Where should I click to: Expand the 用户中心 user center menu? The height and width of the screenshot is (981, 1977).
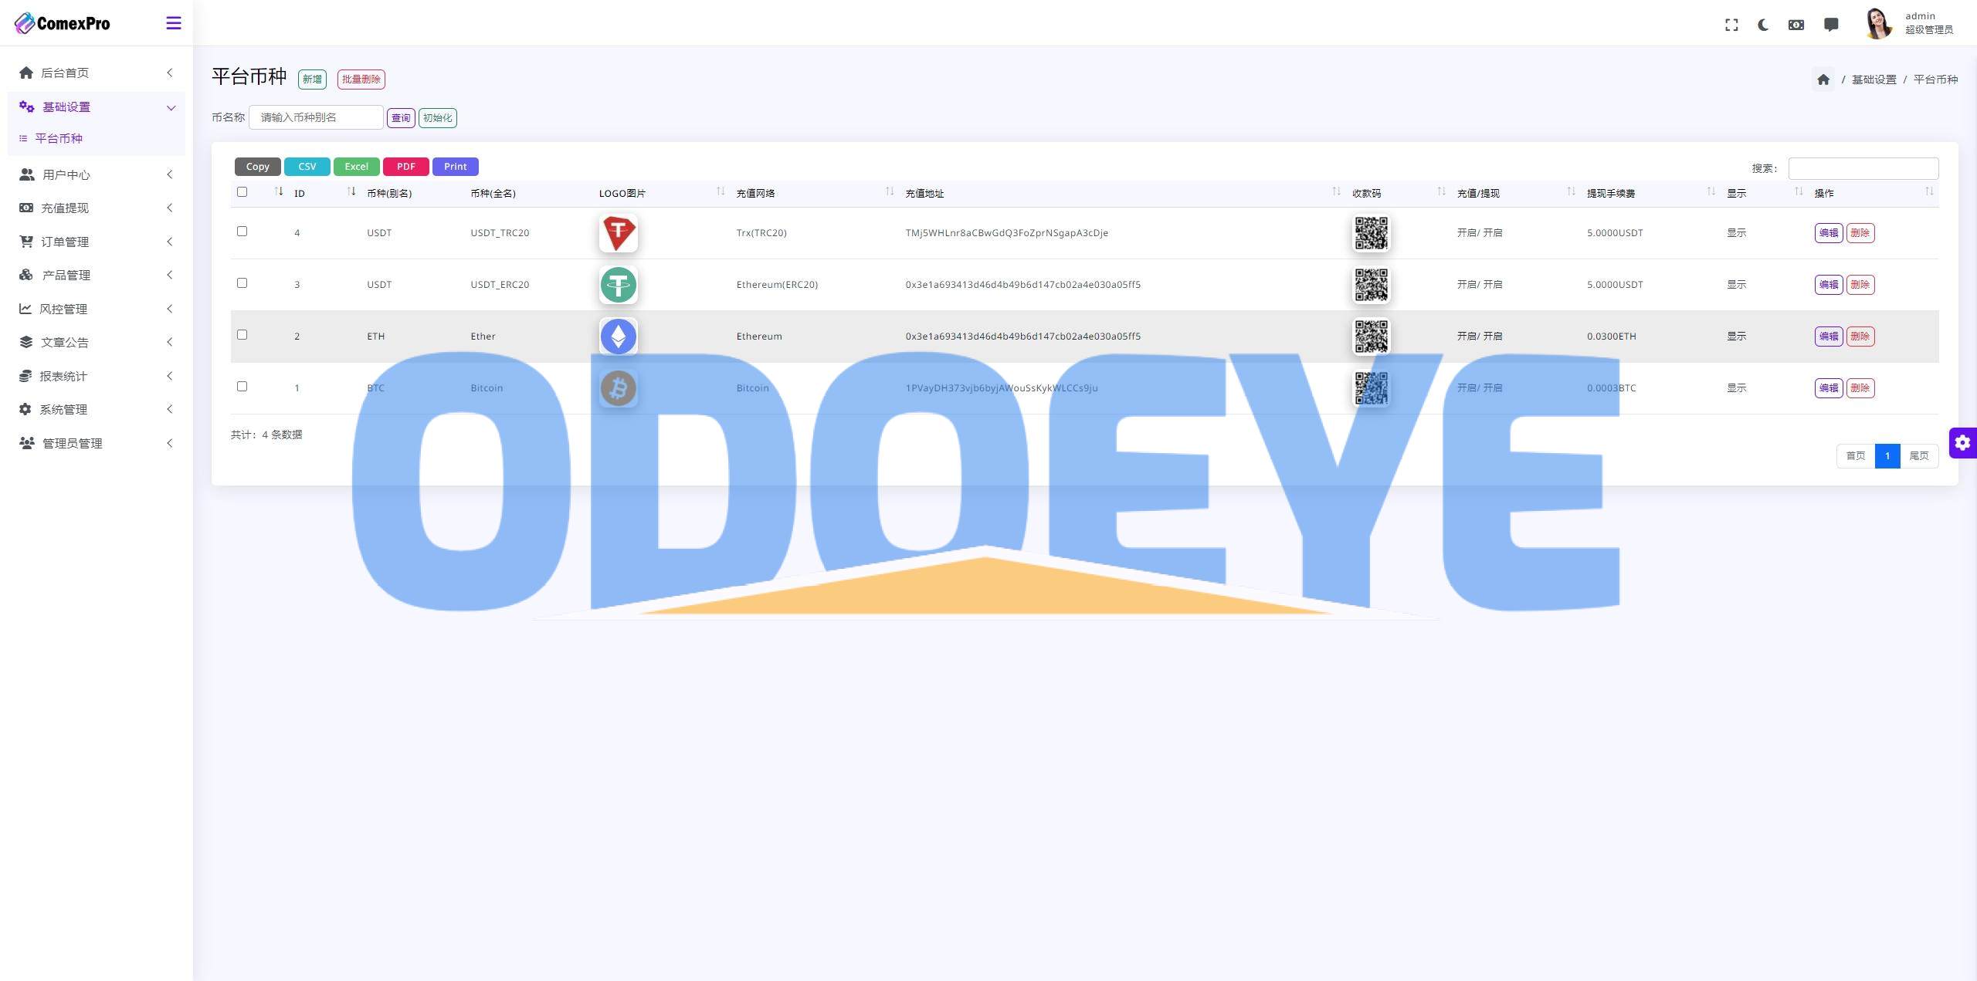[94, 174]
